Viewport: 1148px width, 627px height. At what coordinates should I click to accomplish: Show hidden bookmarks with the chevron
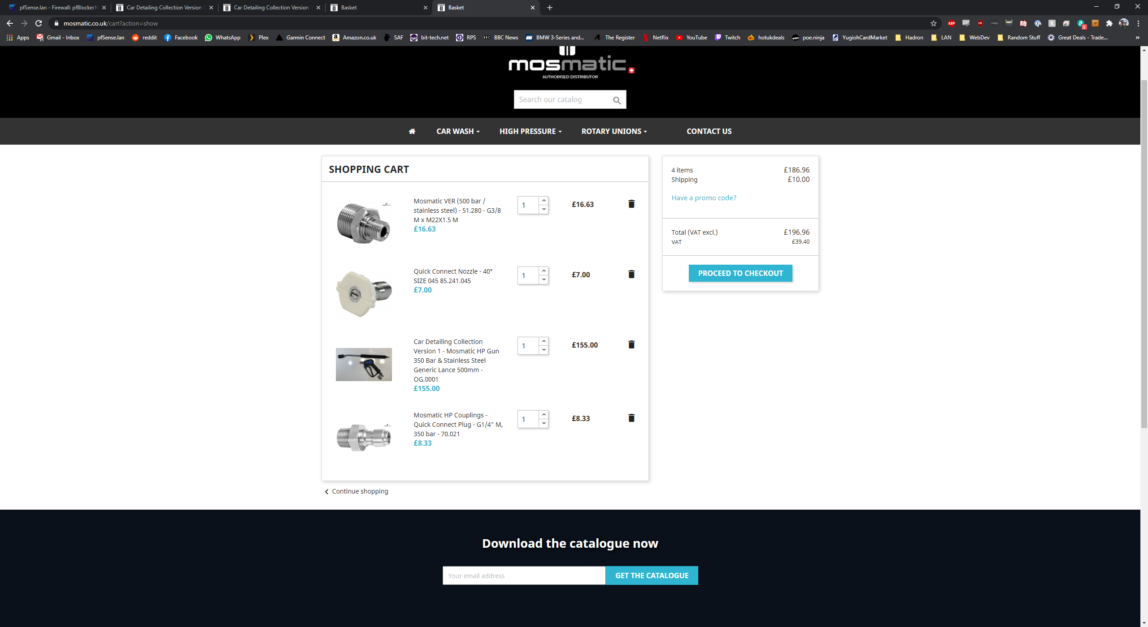(x=1137, y=38)
